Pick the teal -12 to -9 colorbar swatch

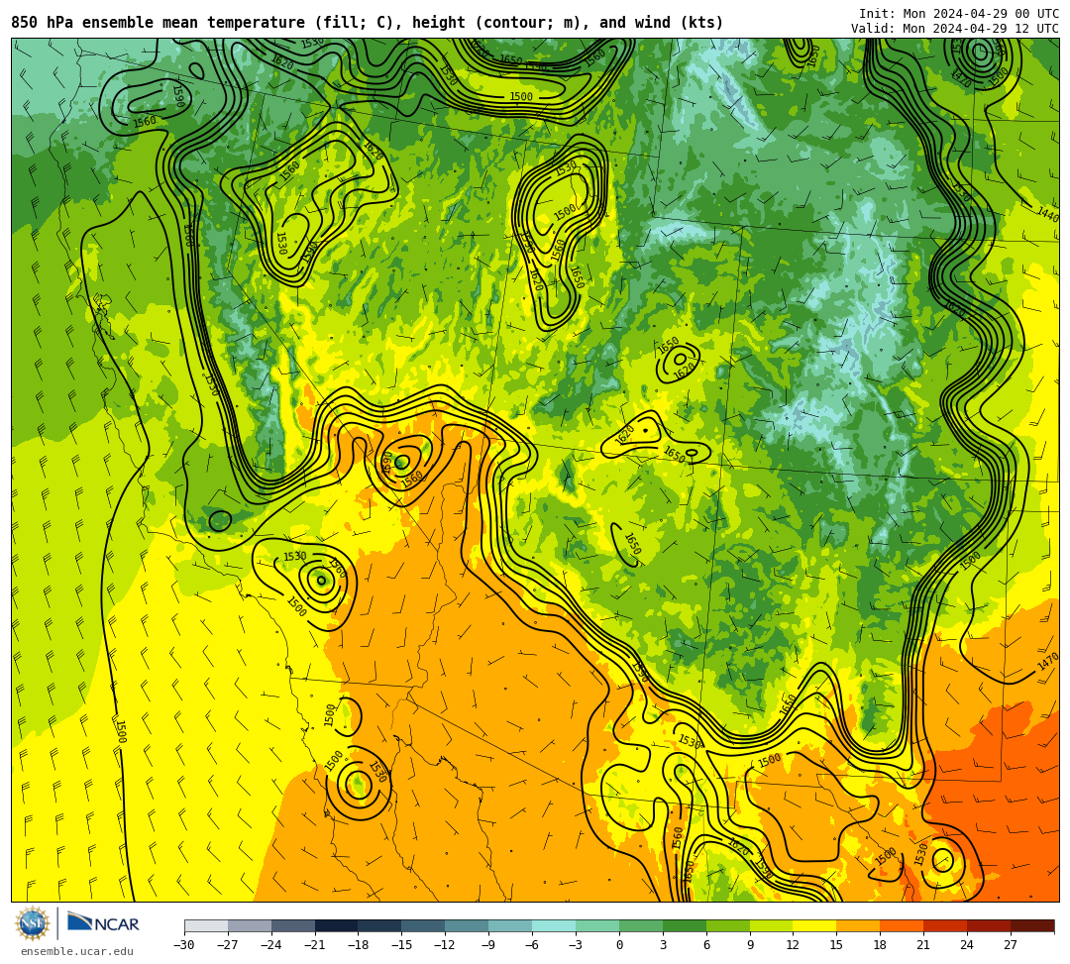click(x=468, y=925)
